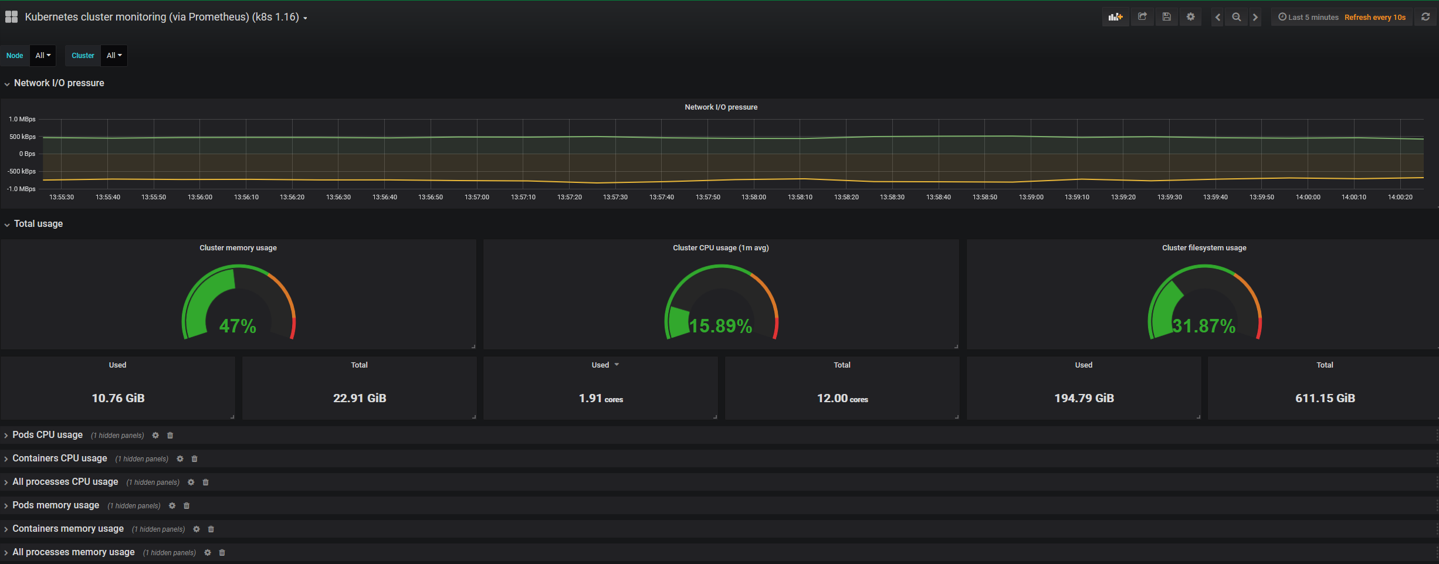Click the 1.0 MBps y-axis label
This screenshot has height=564, width=1439.
(x=22, y=119)
